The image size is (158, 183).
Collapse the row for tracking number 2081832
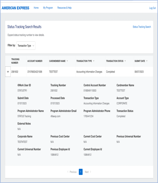point(8,72)
